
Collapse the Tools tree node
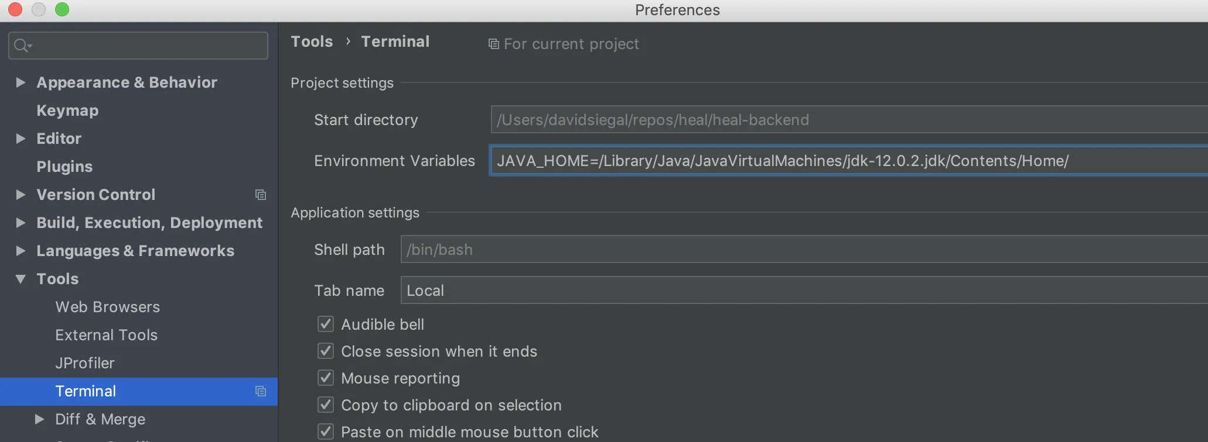(21, 279)
